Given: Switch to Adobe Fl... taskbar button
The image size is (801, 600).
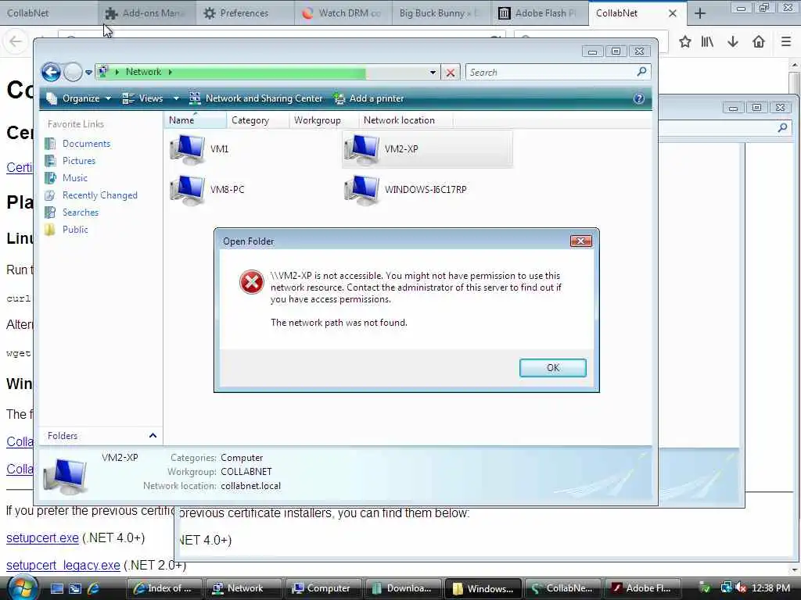Looking at the screenshot, I should pos(643,588).
